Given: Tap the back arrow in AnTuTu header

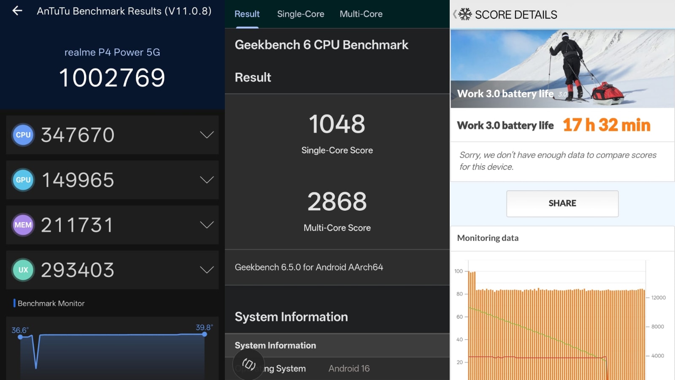Looking at the screenshot, I should pos(17,11).
